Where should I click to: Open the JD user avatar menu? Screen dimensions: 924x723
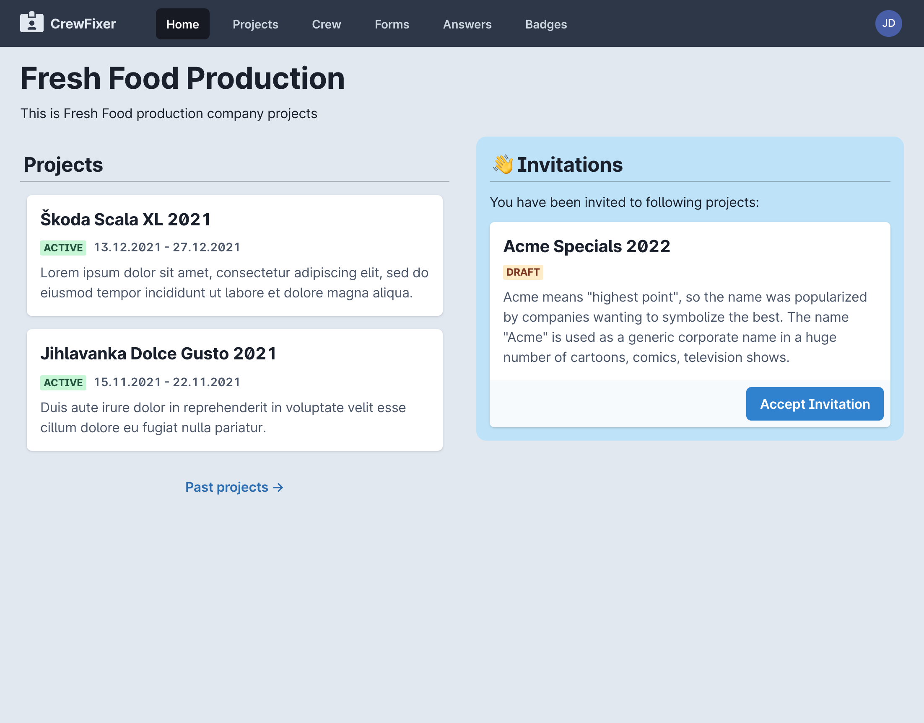tap(888, 23)
